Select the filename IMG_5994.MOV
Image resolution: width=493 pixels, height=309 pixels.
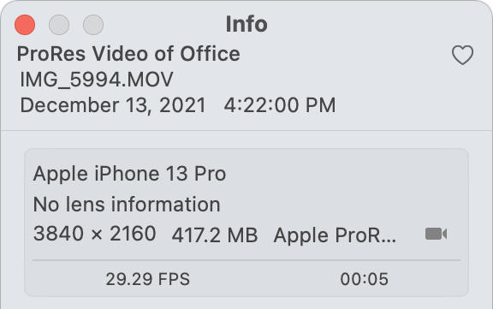(97, 80)
